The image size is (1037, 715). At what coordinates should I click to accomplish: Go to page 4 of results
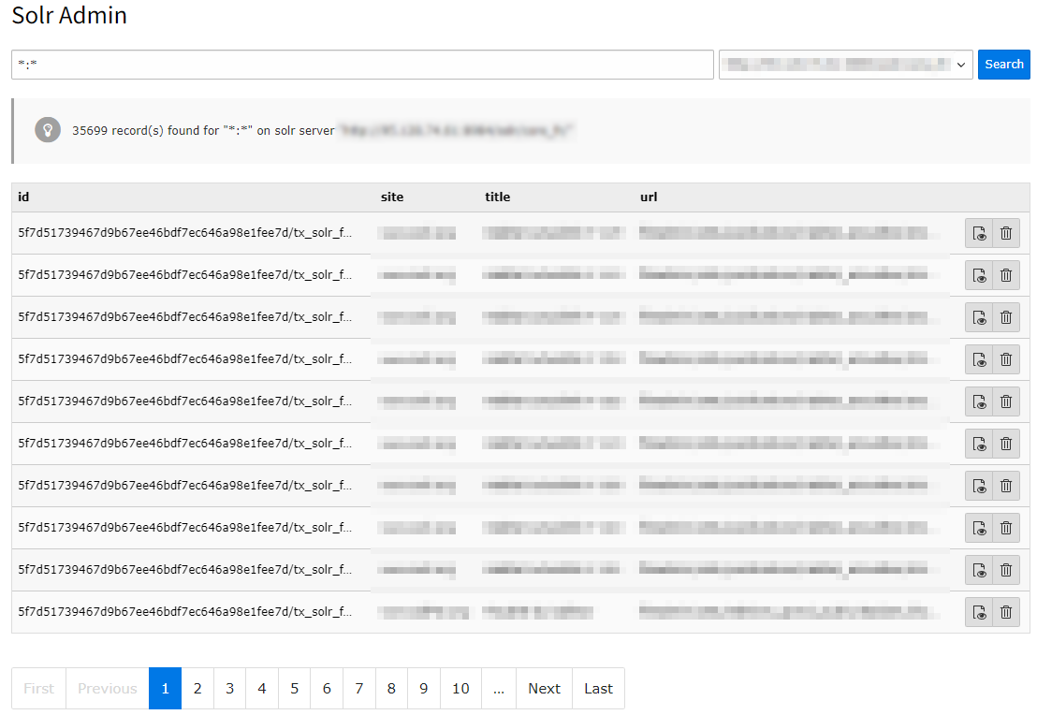click(262, 689)
